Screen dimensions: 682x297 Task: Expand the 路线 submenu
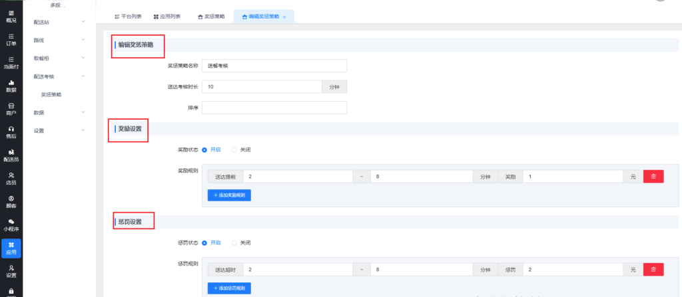[59, 41]
